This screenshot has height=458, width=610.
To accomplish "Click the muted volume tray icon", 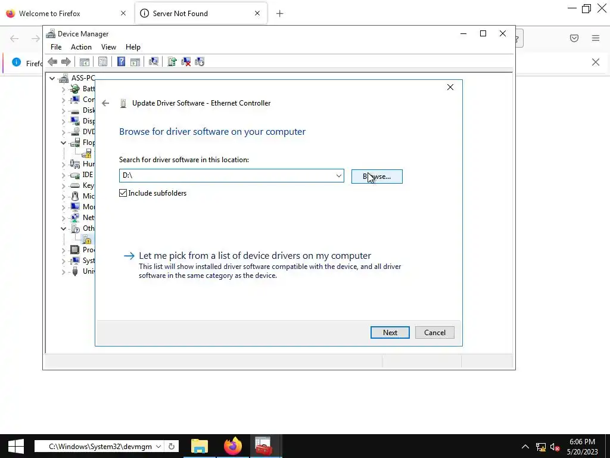I will [x=555, y=447].
